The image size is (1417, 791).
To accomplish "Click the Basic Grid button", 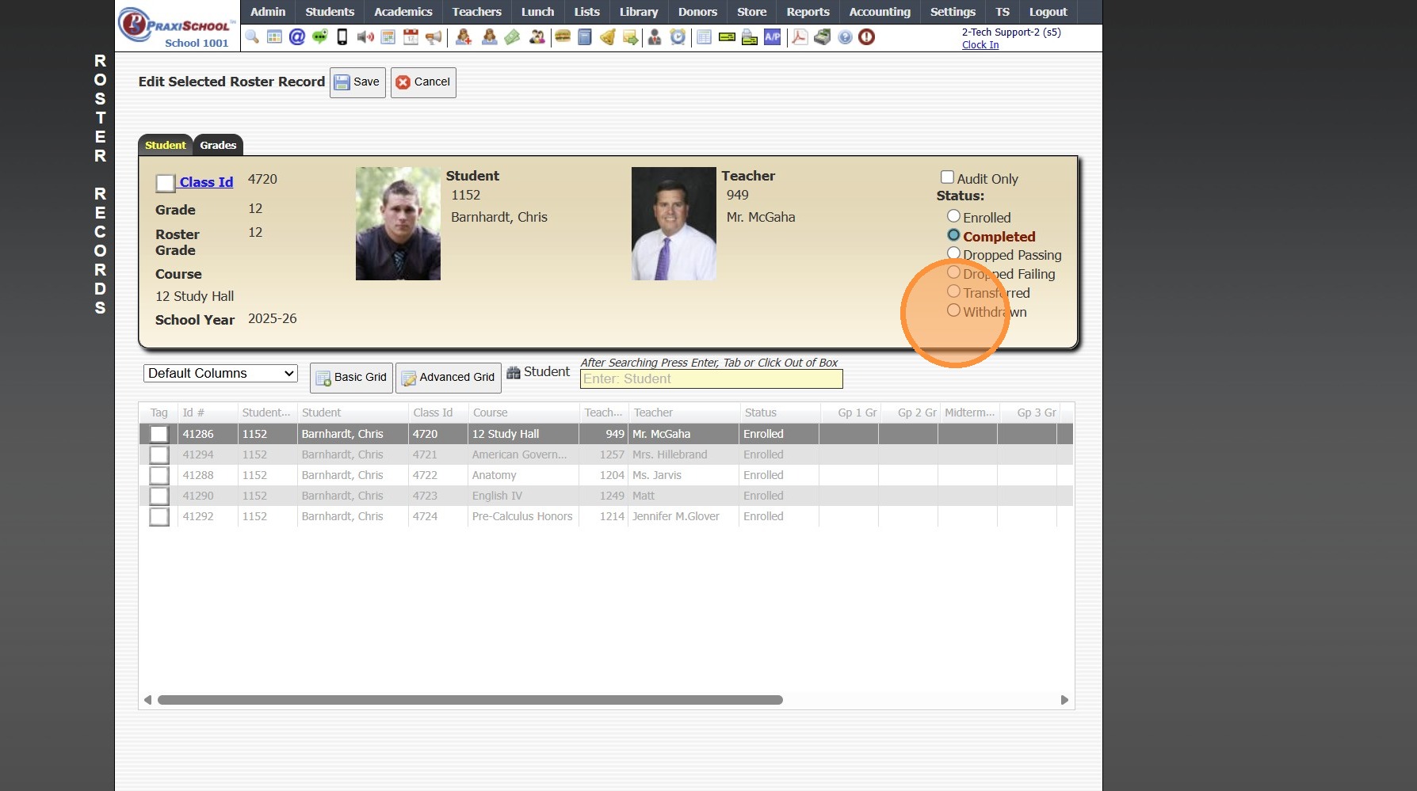I will (x=351, y=378).
